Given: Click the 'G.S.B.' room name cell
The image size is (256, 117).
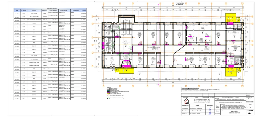Looking at the screenshot, I should 34,30.
